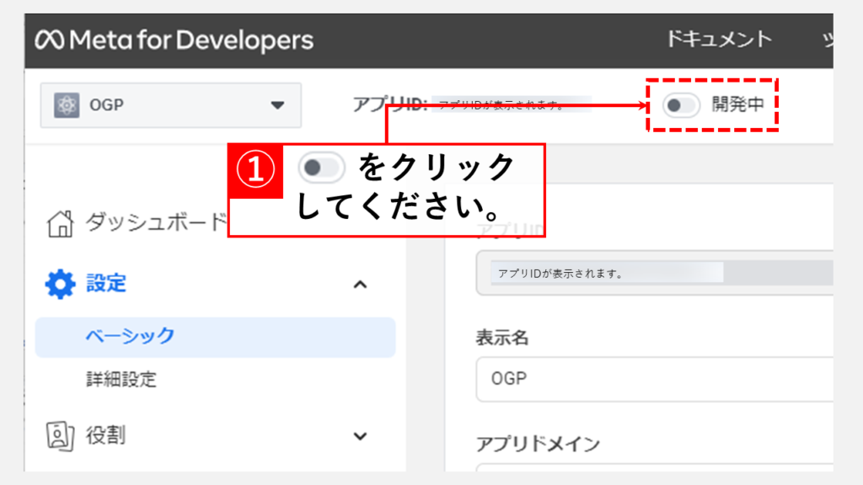The image size is (863, 485).
Task: Click the 設定 gear icon
Action: tap(60, 284)
